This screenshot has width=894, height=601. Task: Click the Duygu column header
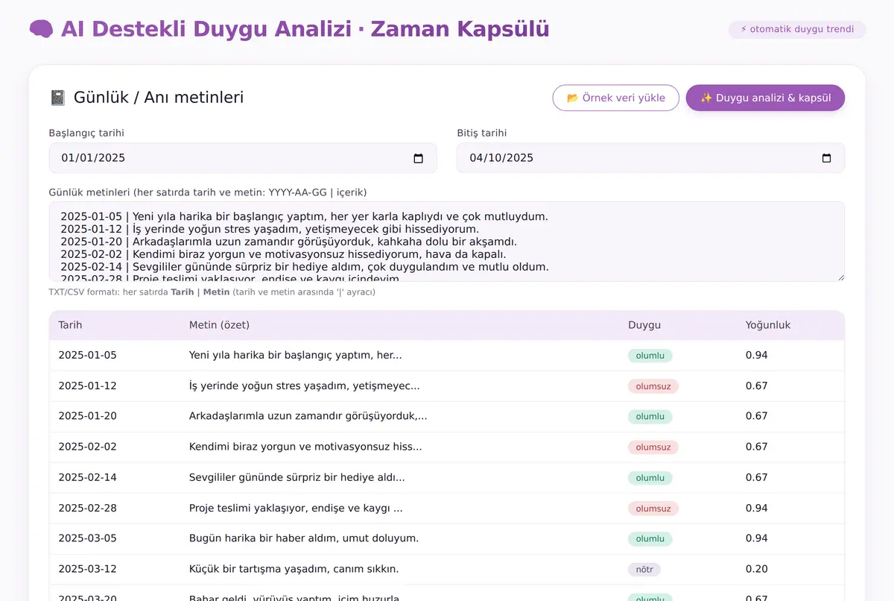(x=644, y=325)
